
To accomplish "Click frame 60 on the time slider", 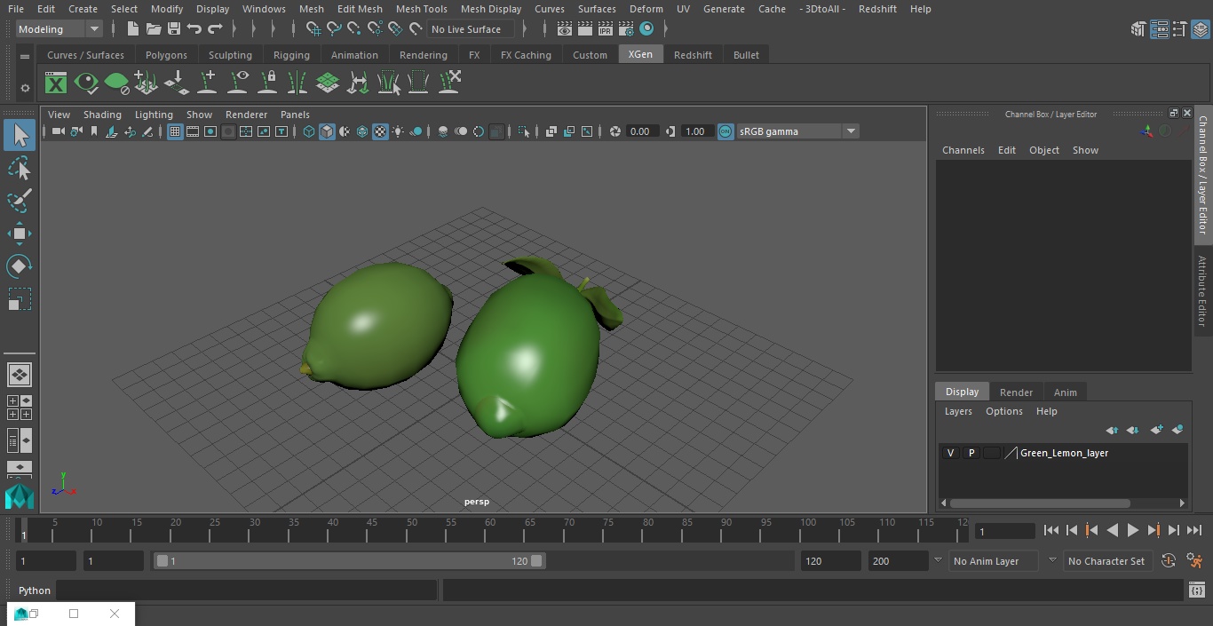I will click(489, 530).
